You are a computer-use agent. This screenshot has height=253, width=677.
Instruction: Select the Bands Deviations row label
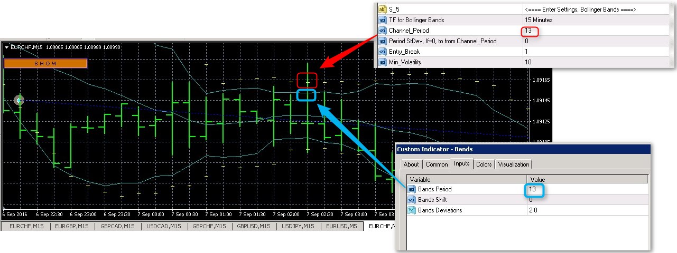440,210
